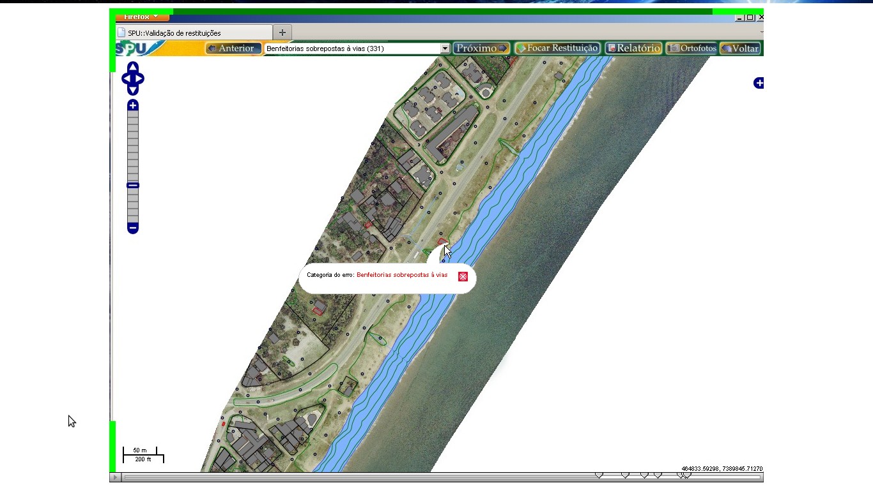The image size is (873, 490).
Task: Click 'Benfeitorias sobrepostas à vias' popup text
Action: 402,275
